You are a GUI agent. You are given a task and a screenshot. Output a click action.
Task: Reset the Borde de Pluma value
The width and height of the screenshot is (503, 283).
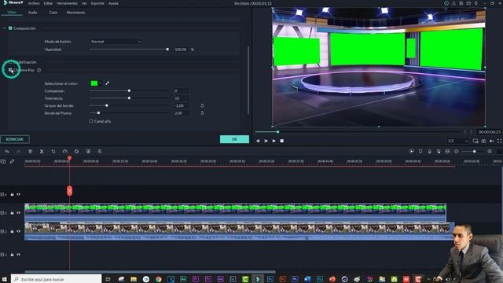click(202, 113)
